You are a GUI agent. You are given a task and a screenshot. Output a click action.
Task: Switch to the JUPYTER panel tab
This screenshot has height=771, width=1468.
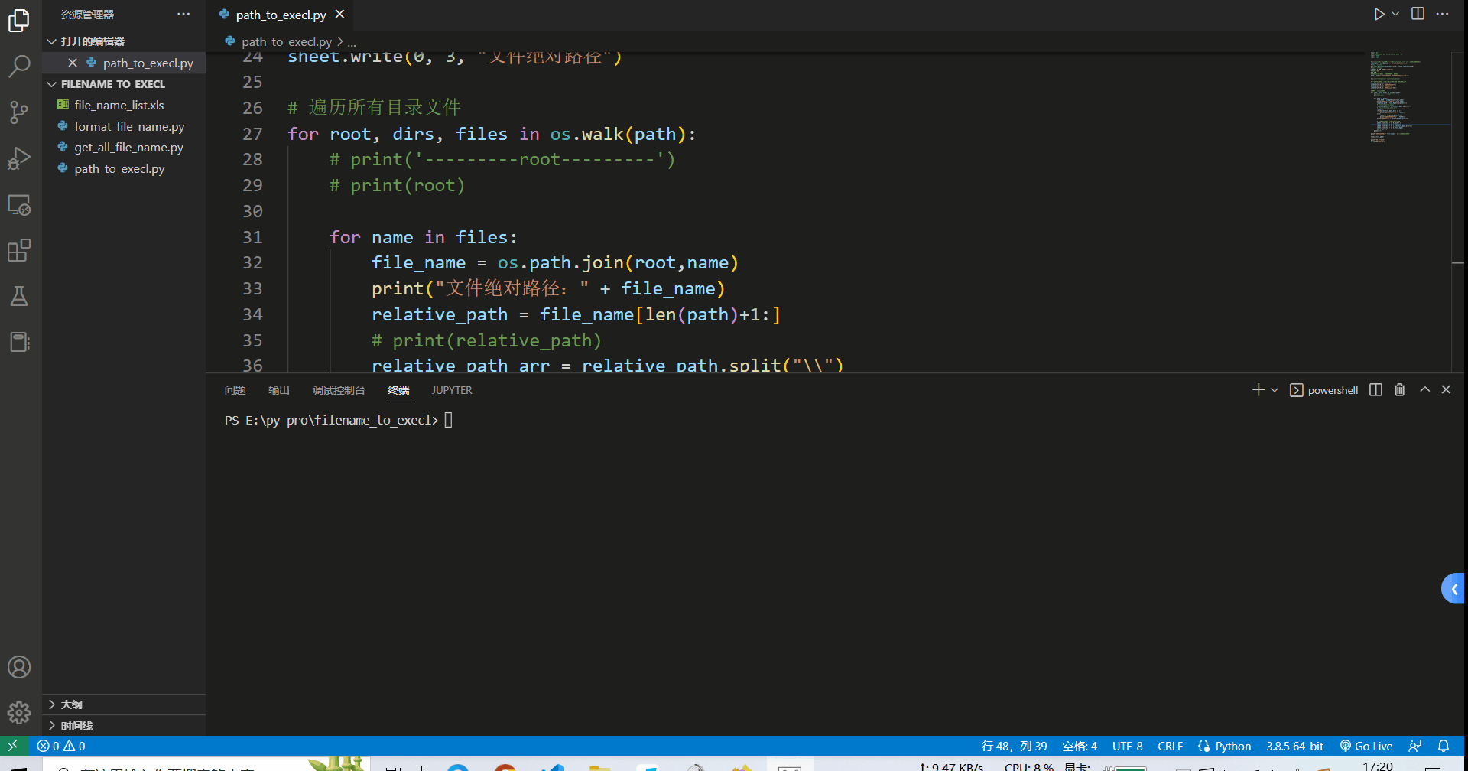[x=451, y=390]
